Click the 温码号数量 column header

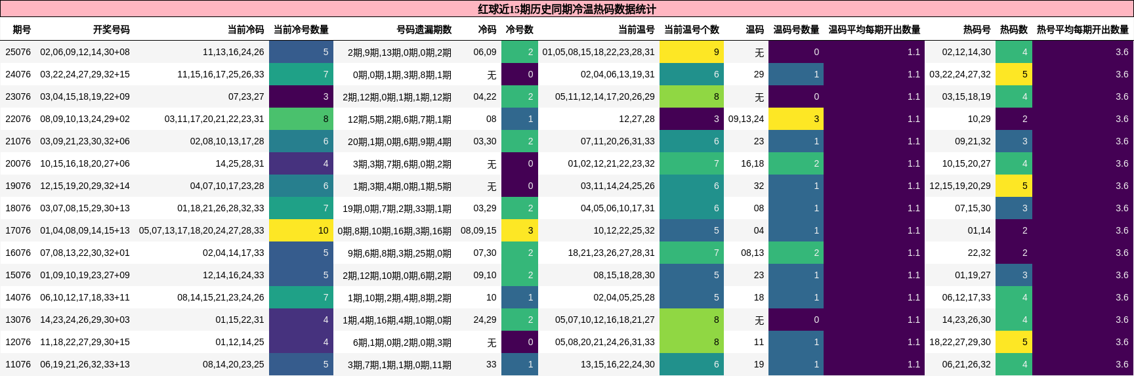pos(796,30)
